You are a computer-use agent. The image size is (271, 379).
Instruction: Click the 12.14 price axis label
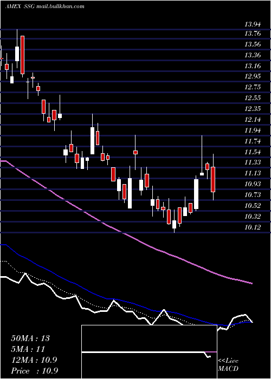(253, 120)
